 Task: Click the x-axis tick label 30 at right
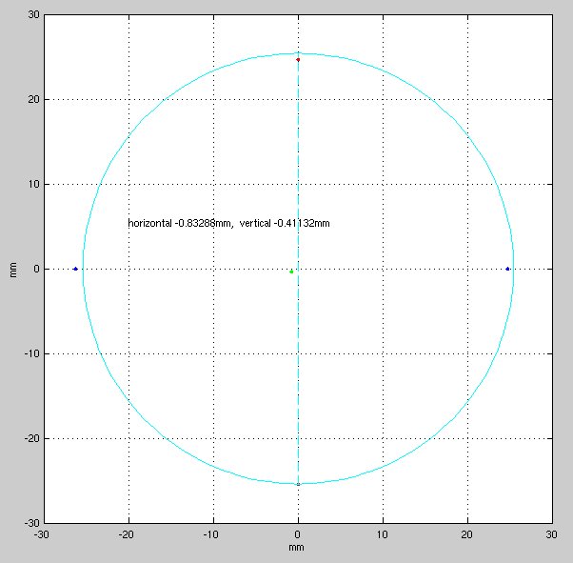551,534
